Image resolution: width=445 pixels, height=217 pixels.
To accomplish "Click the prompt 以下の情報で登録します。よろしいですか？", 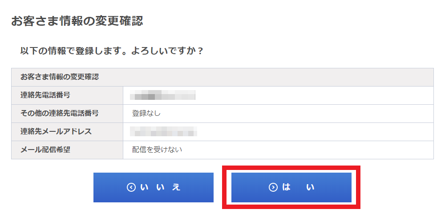I will (x=112, y=51).
